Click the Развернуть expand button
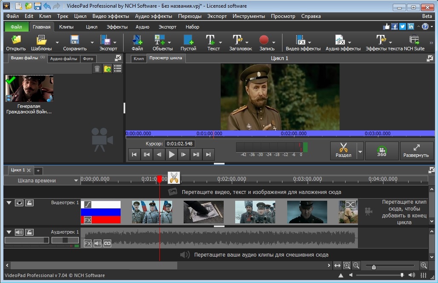 [x=416, y=151]
